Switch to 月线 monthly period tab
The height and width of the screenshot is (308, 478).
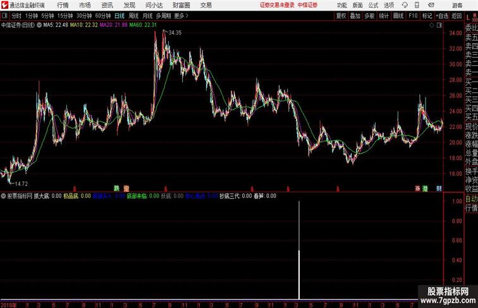pyautogui.click(x=147, y=16)
